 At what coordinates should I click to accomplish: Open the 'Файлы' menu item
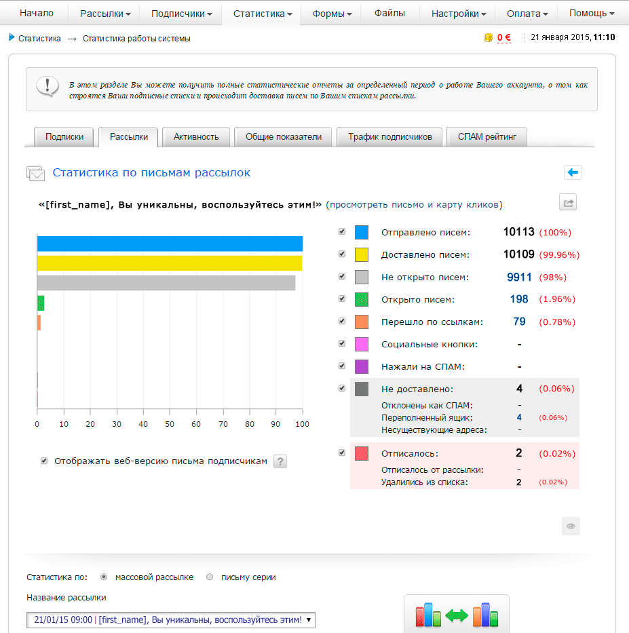(x=389, y=14)
